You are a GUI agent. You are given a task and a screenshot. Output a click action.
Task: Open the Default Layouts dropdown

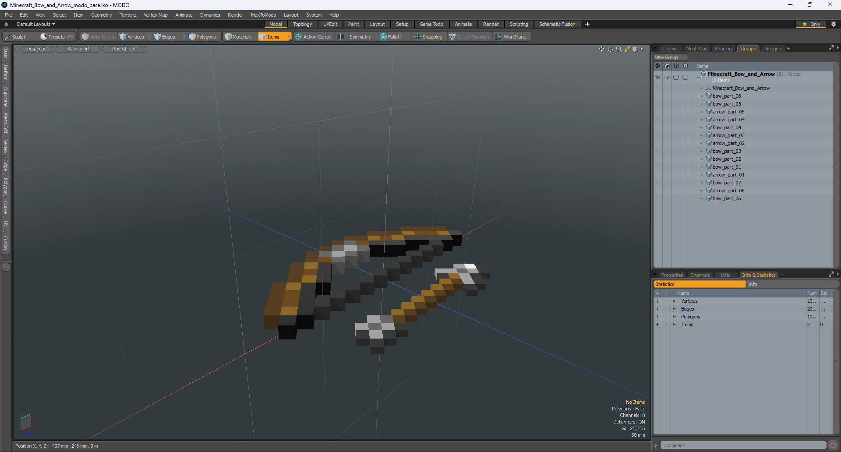(x=36, y=24)
